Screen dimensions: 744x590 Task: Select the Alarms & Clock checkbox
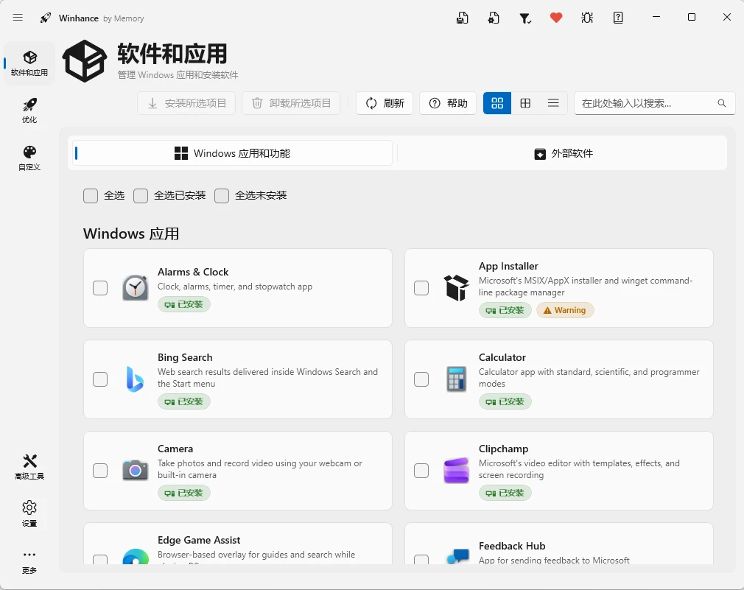pyautogui.click(x=100, y=288)
